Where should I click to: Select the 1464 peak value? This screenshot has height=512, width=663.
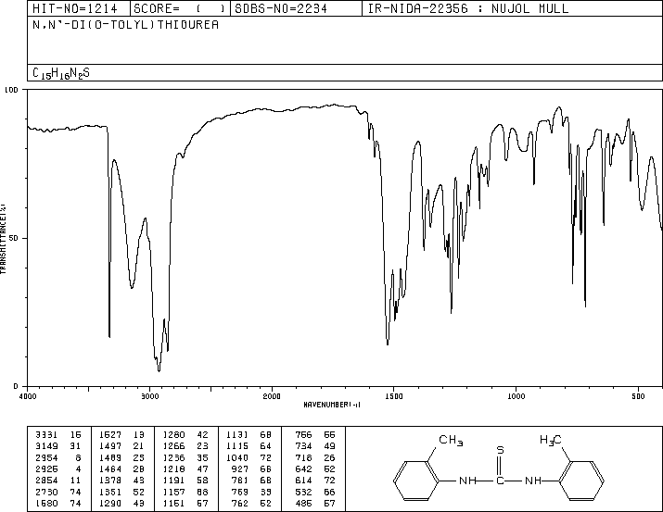tap(110, 469)
